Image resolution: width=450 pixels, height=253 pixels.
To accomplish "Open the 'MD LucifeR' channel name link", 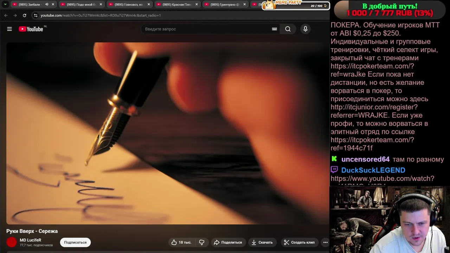I will (30, 240).
